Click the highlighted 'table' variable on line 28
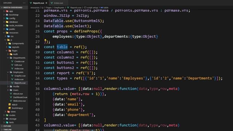233x131 pixels. point(62,47)
